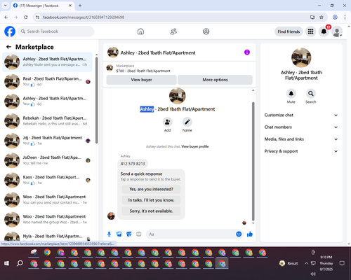This screenshot has height=280, width=351.
Task: Open the Jdj - 2bed 1bath conversation
Action: click(x=48, y=141)
